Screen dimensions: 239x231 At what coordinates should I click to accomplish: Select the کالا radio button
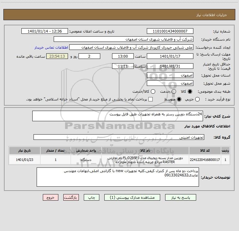coord(190,91)
